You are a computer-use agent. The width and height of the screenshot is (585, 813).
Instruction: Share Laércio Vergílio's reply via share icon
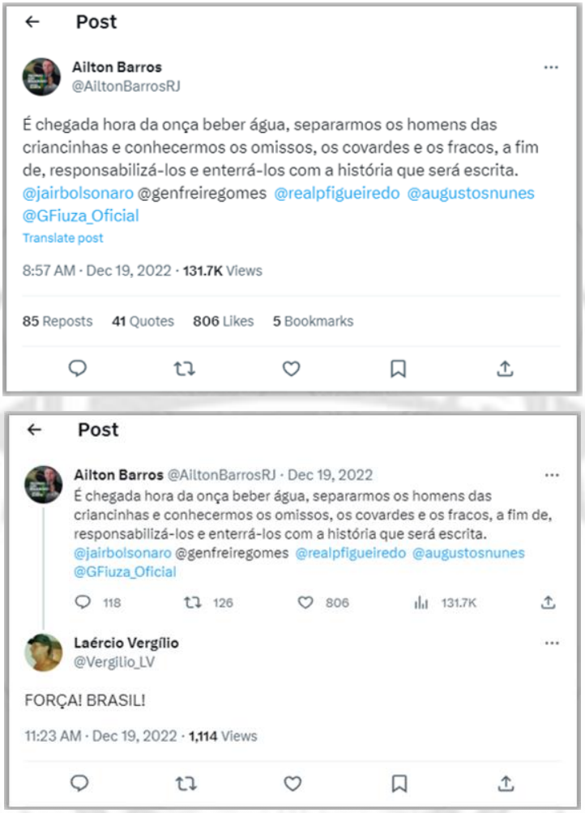click(x=506, y=783)
